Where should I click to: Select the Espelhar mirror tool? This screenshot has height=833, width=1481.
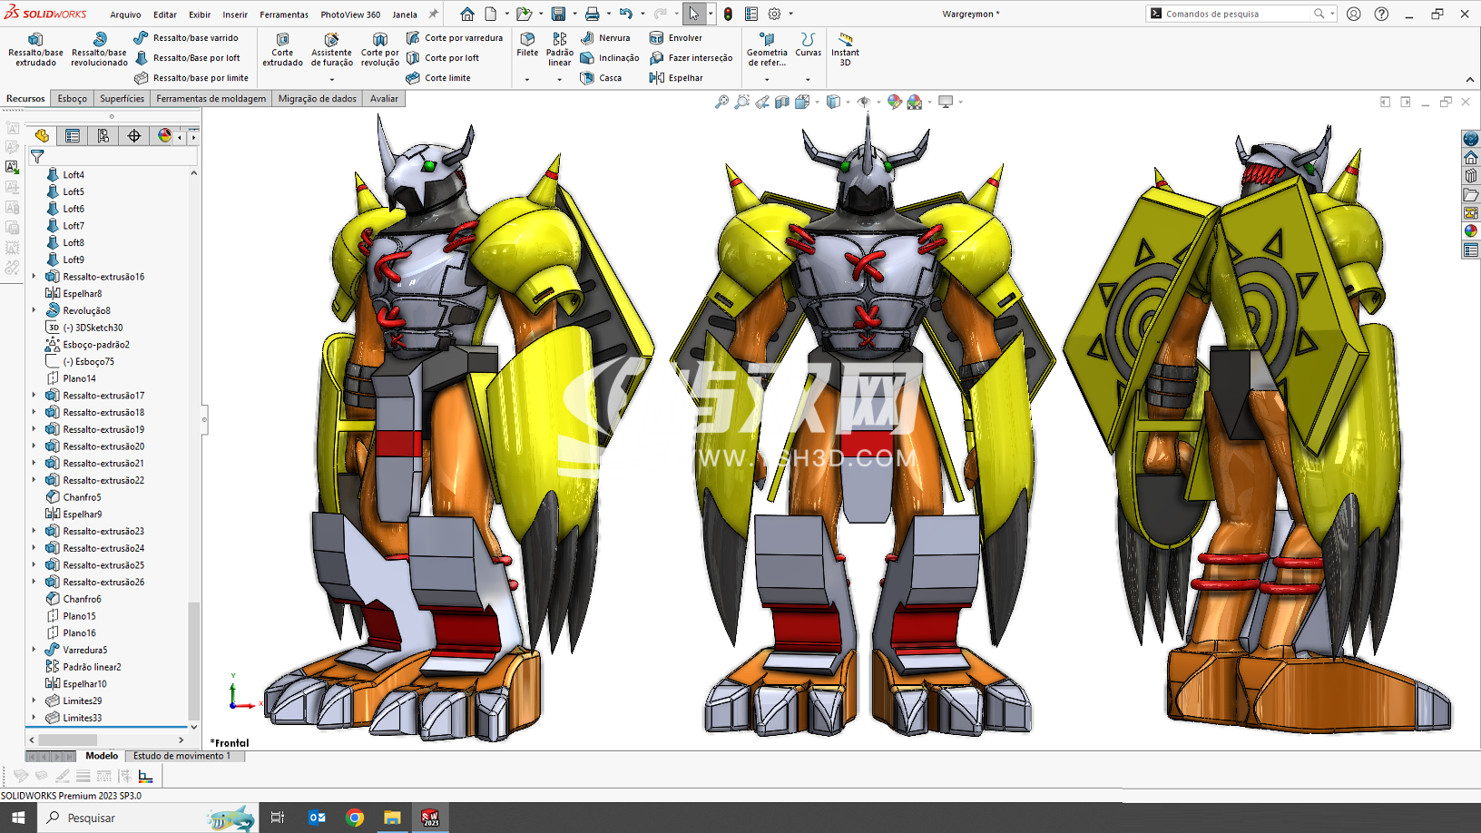coord(676,78)
